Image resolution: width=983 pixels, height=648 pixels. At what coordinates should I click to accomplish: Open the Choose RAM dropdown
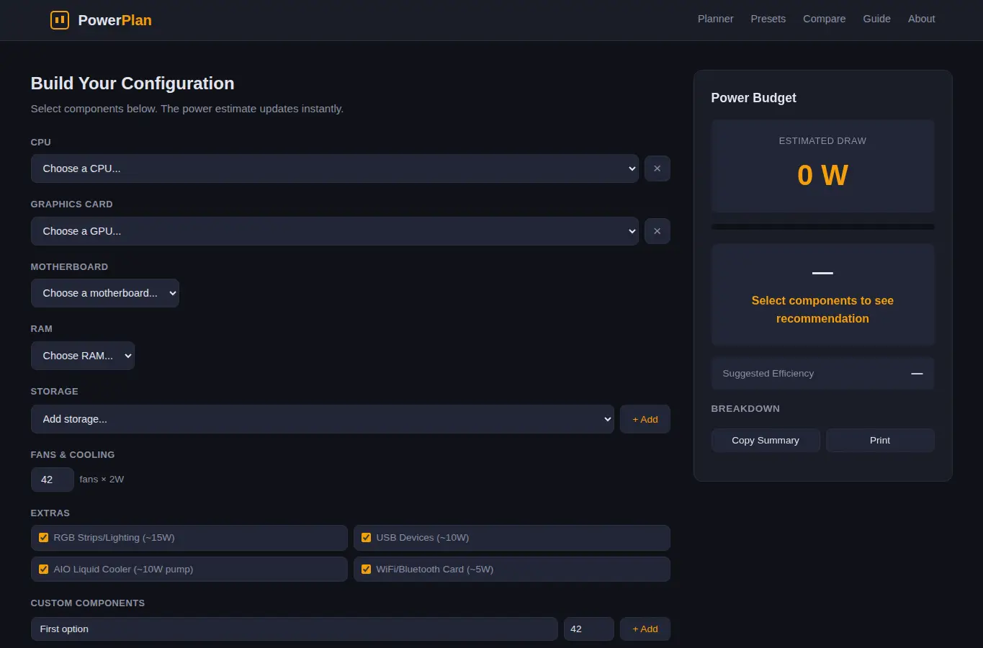point(83,356)
